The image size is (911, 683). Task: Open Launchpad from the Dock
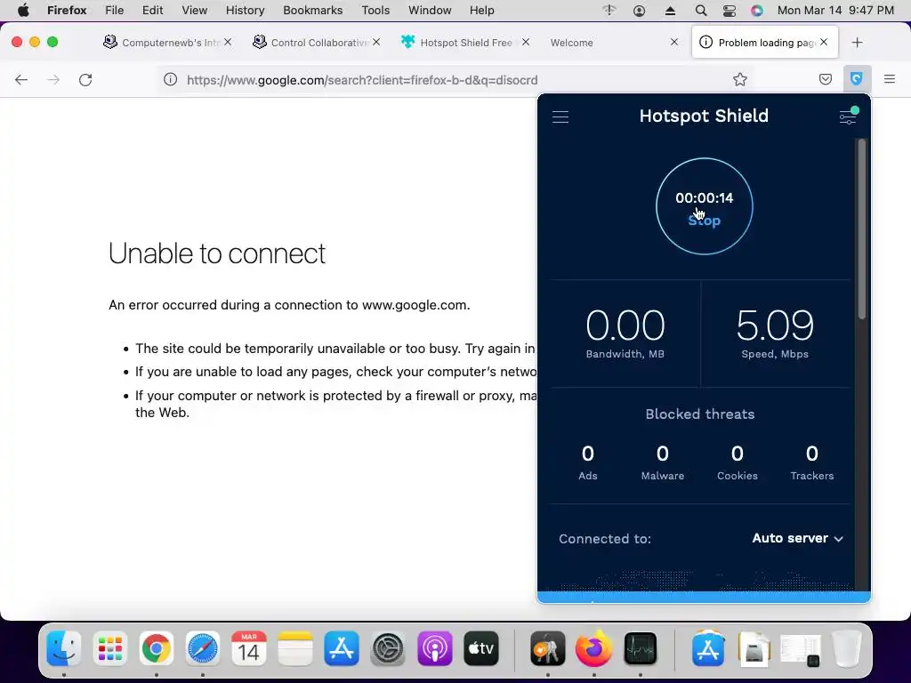pos(109,648)
